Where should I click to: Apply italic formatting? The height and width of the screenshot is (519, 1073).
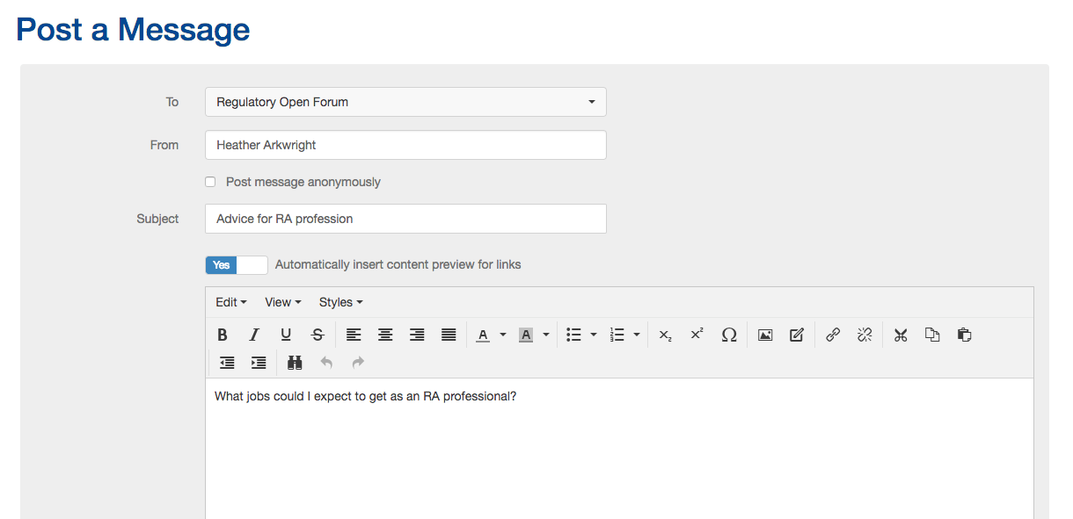[254, 335]
